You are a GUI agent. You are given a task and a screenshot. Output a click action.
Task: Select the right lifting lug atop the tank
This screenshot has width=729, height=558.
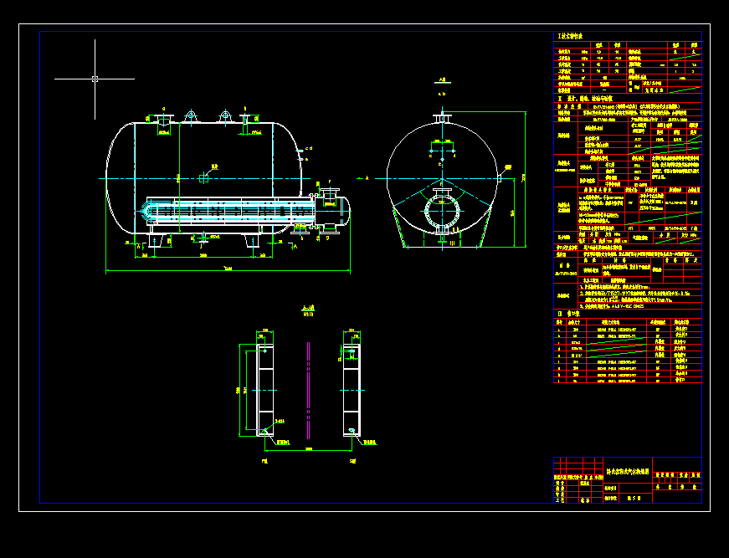(224, 115)
